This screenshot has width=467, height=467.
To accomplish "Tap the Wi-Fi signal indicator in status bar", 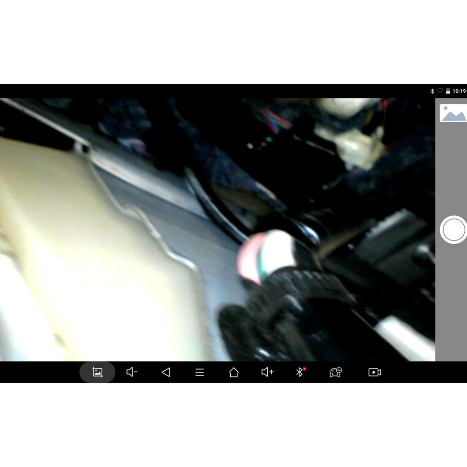I will pos(440,91).
